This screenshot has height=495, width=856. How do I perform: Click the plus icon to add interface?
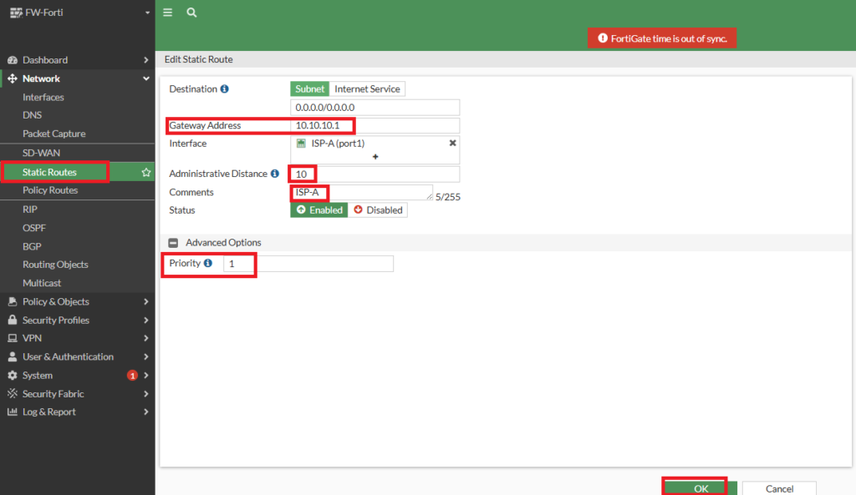375,156
